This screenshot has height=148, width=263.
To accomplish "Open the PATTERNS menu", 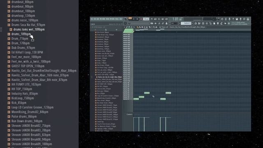I will coord(103,19).
